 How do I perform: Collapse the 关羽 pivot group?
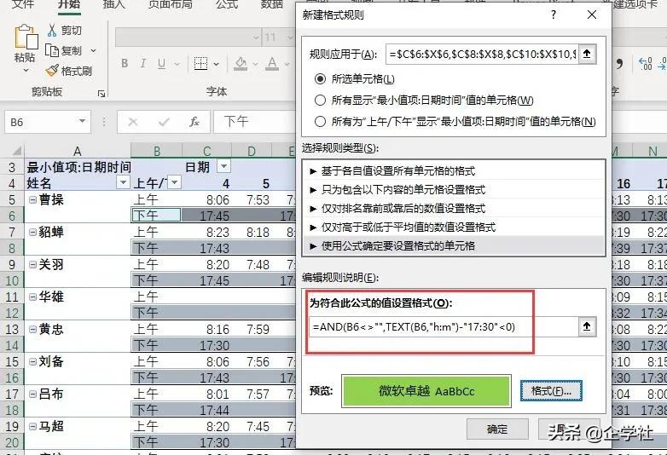(32, 264)
